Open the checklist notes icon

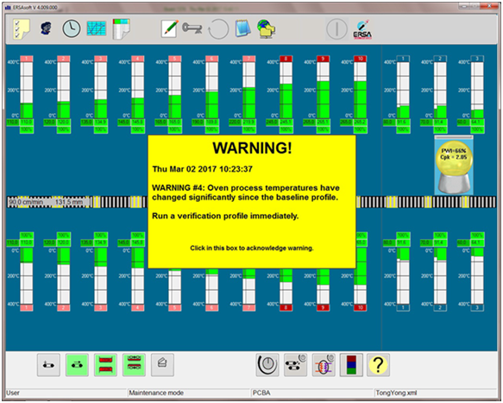pyautogui.click(x=22, y=28)
